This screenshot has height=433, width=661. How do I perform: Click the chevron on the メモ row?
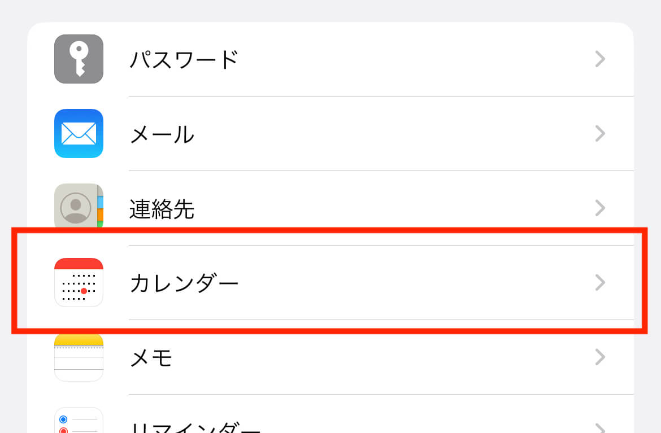(x=600, y=357)
